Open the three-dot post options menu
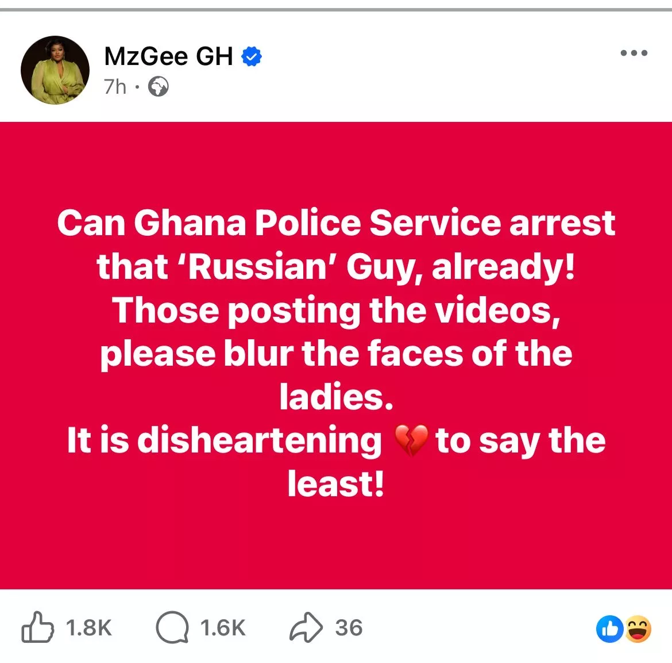Screen dimensions: 672x663 click(634, 53)
